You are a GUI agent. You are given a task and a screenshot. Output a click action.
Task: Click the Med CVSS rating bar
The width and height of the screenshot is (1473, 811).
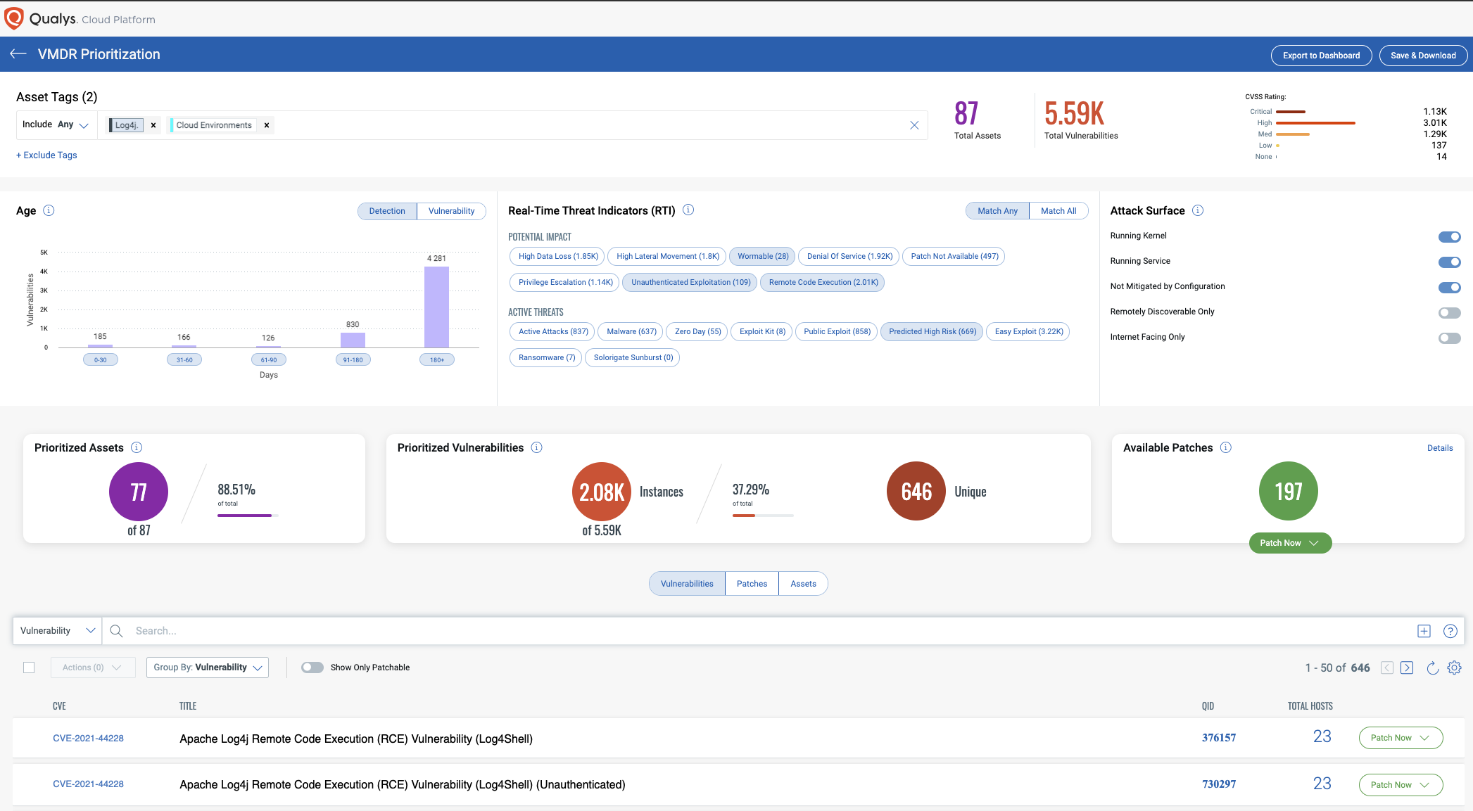point(1293,134)
